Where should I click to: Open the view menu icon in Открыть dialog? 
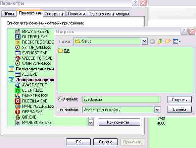177,41
